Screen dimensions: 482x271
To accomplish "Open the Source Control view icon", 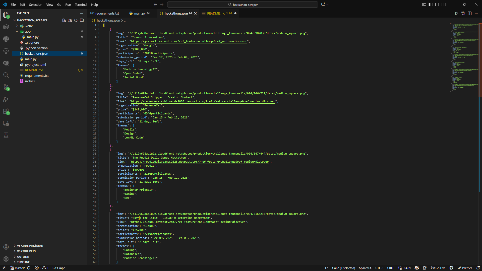I will [6, 87].
